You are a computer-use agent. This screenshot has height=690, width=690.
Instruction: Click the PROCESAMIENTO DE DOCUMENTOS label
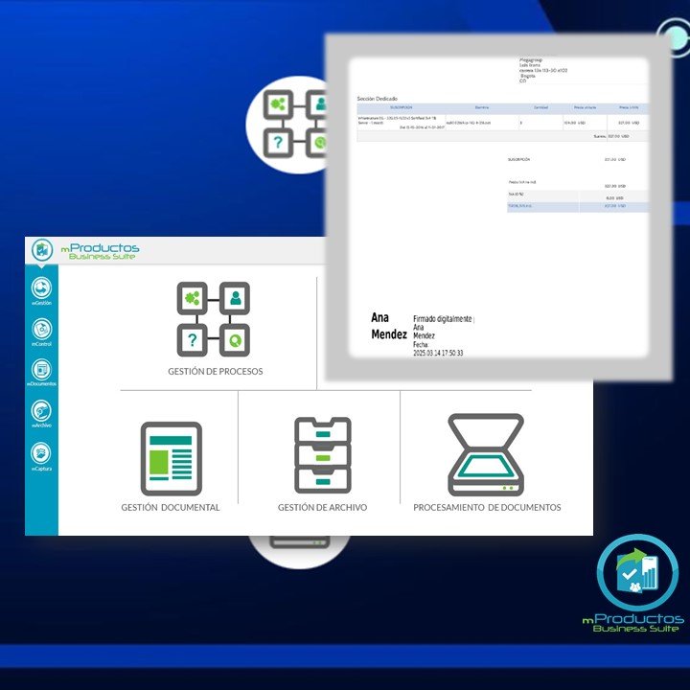(487, 507)
